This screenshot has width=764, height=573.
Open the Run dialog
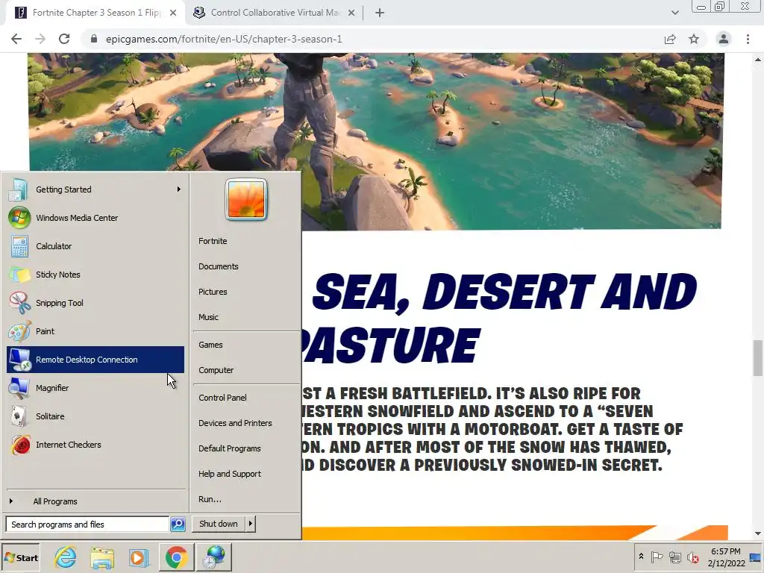(x=210, y=499)
